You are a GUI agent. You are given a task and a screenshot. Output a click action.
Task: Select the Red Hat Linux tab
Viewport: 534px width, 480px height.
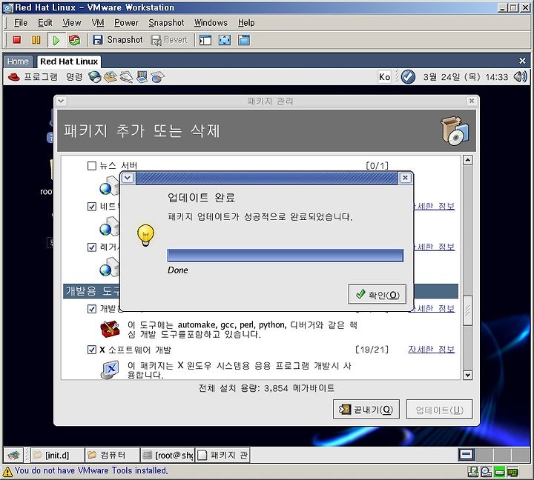pyautogui.click(x=69, y=61)
